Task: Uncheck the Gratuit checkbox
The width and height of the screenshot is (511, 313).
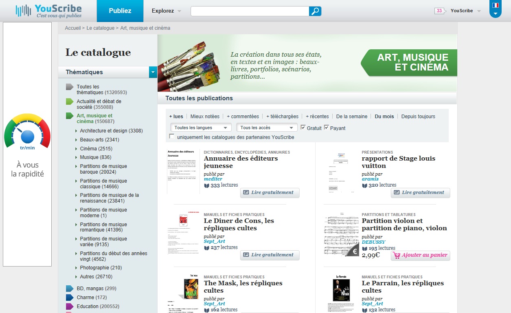Action: point(303,128)
